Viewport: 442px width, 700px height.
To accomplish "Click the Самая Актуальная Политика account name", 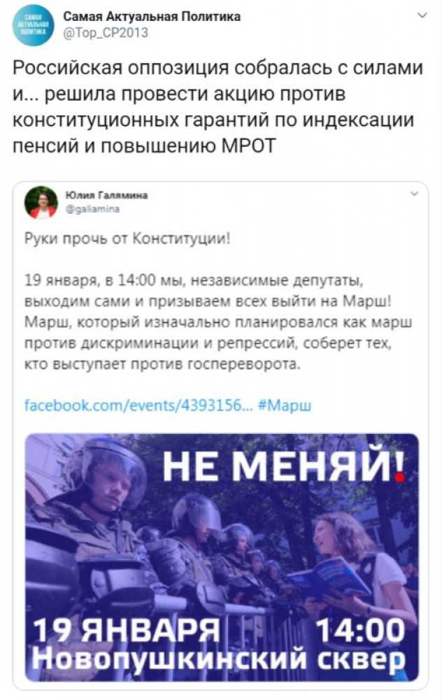I will click(152, 17).
